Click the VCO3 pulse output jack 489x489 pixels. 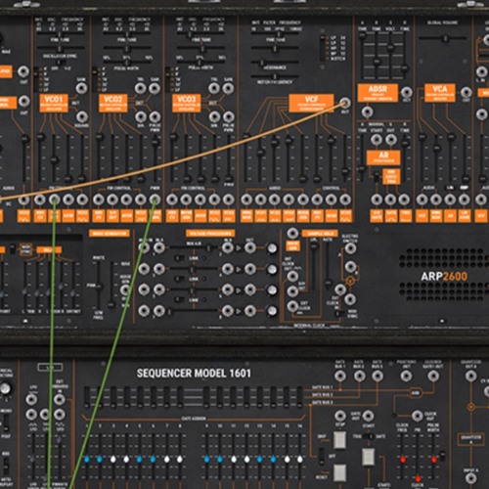(x=229, y=116)
